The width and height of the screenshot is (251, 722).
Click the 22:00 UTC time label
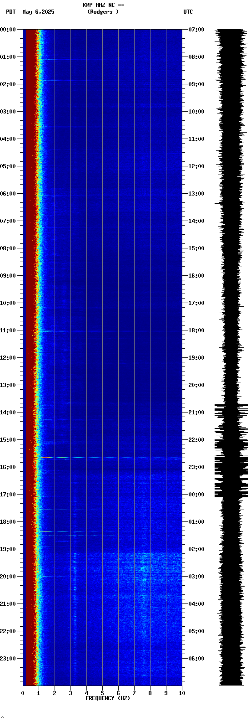point(196,440)
